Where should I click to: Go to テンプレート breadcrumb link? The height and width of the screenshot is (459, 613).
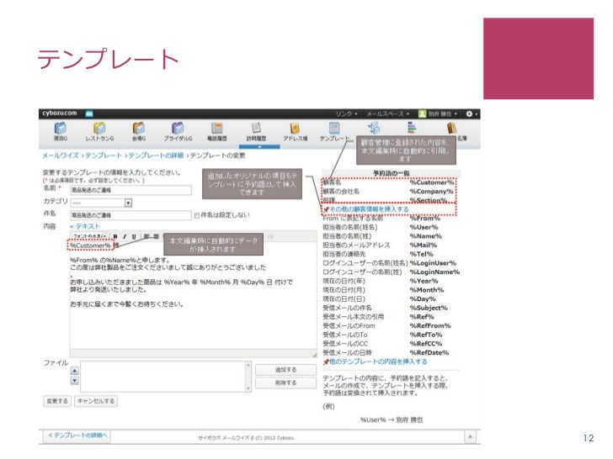(104, 156)
